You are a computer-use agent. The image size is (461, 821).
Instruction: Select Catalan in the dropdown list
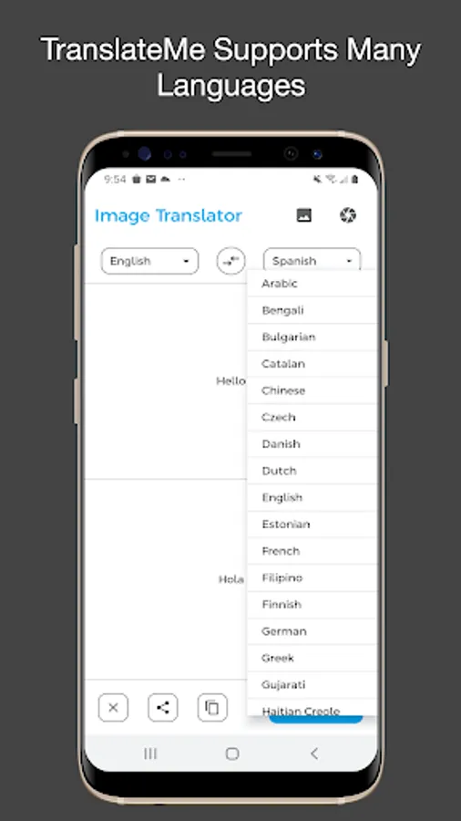pos(312,363)
